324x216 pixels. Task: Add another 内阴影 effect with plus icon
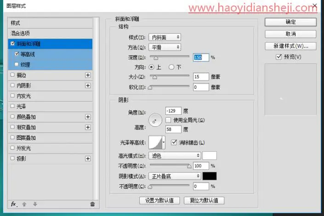tap(88, 85)
